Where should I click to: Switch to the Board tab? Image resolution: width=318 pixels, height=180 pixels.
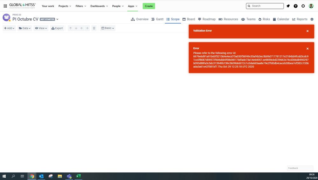point(189,19)
